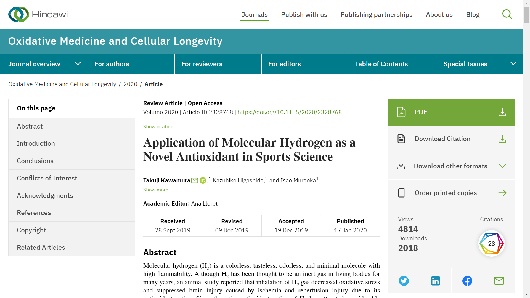Share article on Facebook

(x=467, y=281)
